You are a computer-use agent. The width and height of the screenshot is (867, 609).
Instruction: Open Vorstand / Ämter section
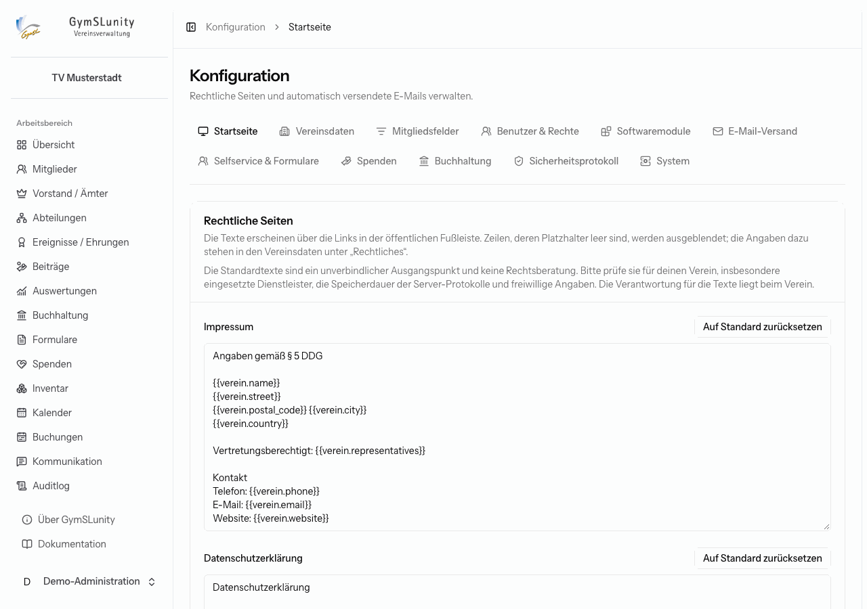89,194
